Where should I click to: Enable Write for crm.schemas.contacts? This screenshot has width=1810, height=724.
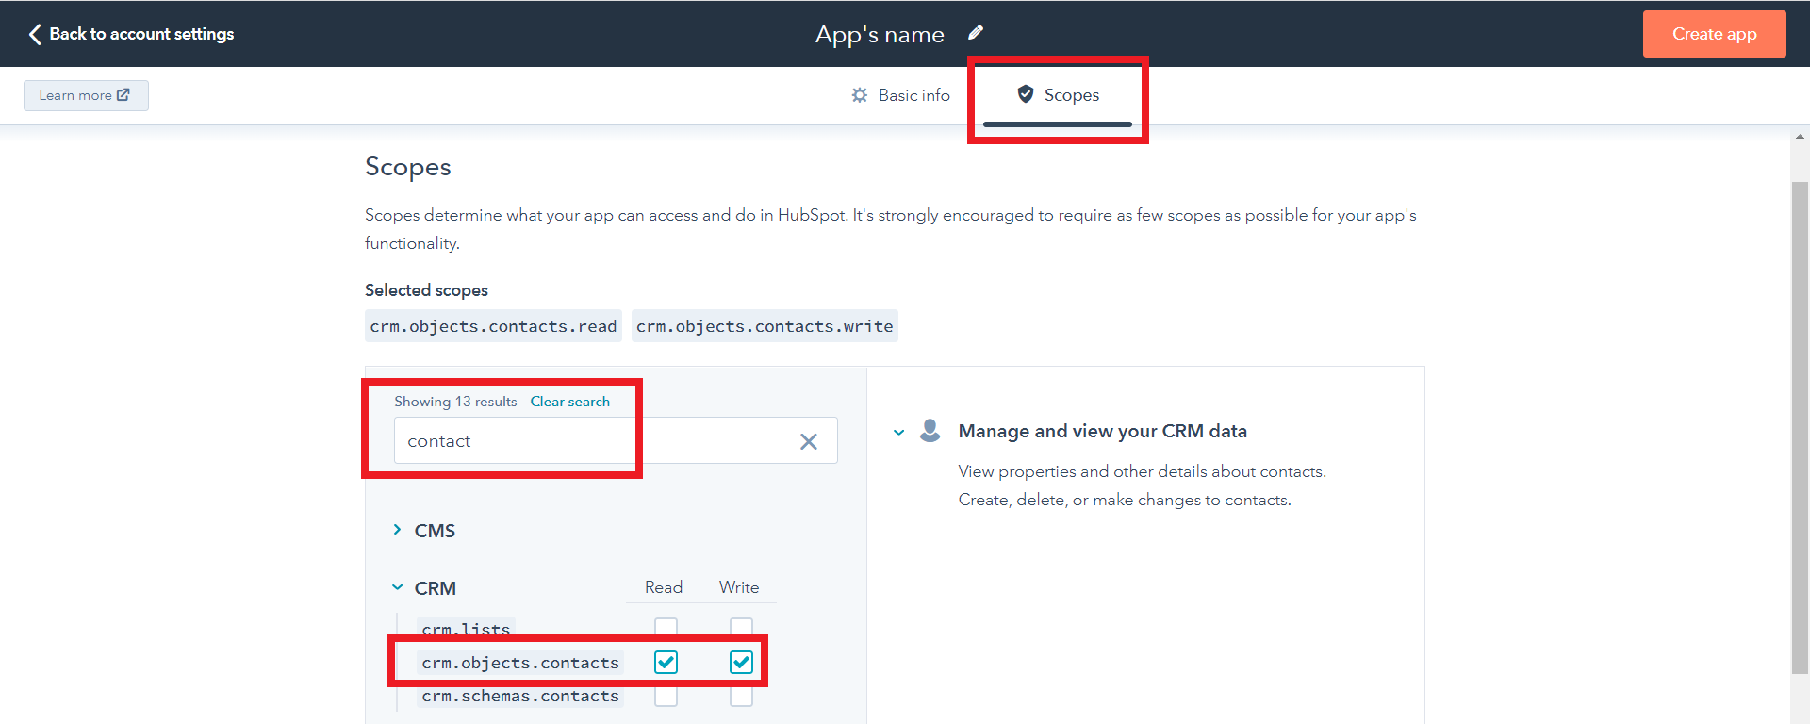pos(741,696)
